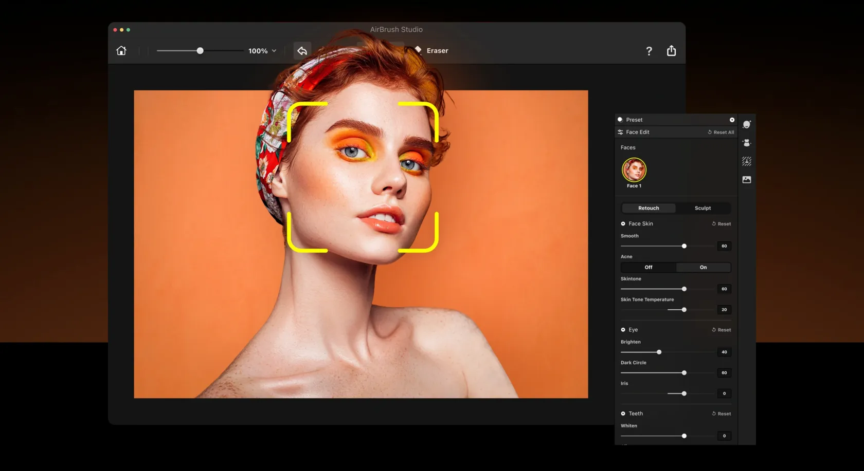Click the undo arrow button
This screenshot has height=471, width=864.
point(302,51)
